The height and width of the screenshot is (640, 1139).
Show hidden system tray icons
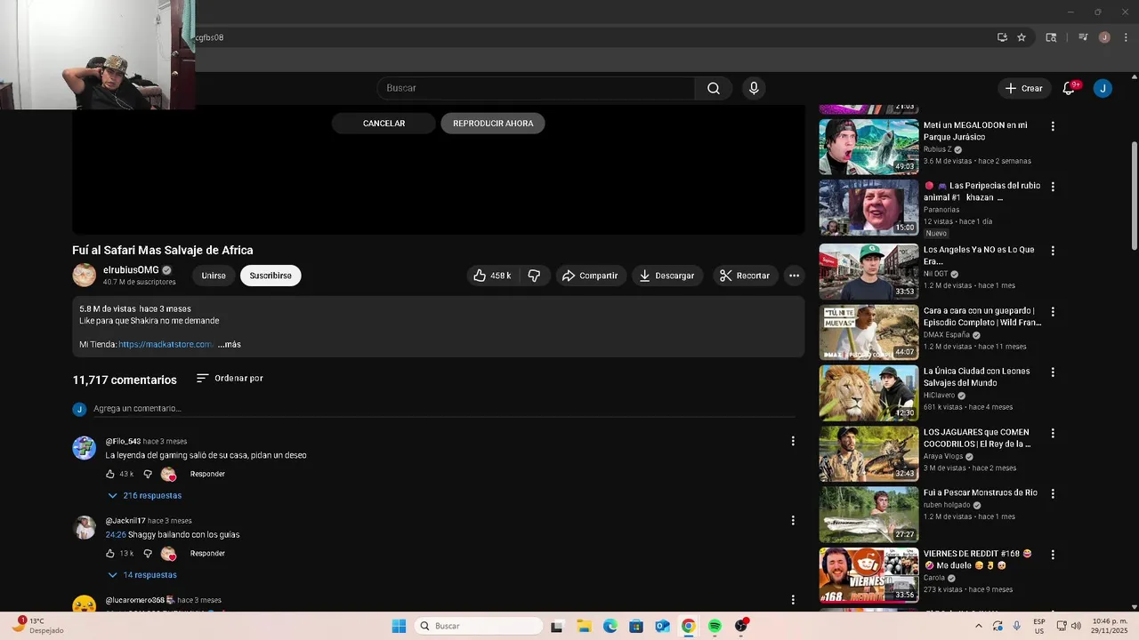click(x=980, y=626)
